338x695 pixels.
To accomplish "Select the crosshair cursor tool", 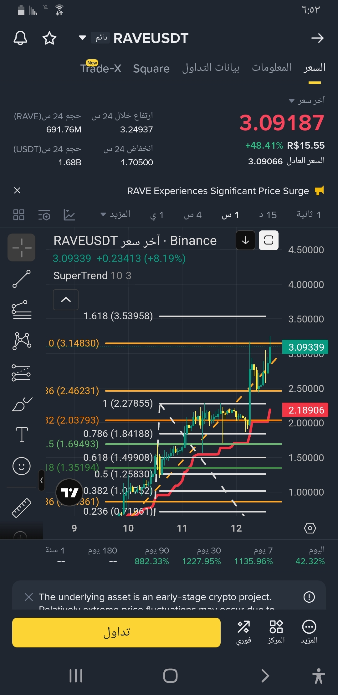I will point(22,248).
